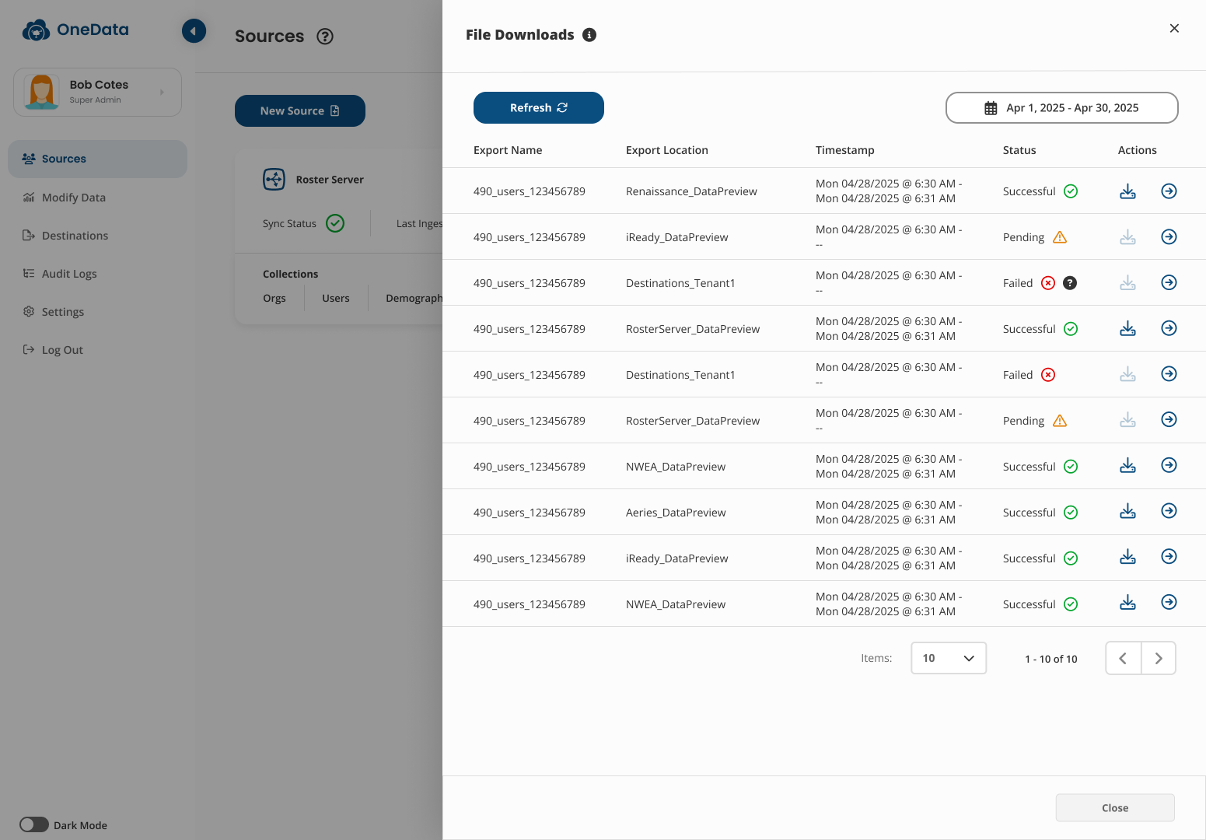Close the File Downloads panel with X
The width and height of the screenshot is (1206, 840).
point(1174,28)
